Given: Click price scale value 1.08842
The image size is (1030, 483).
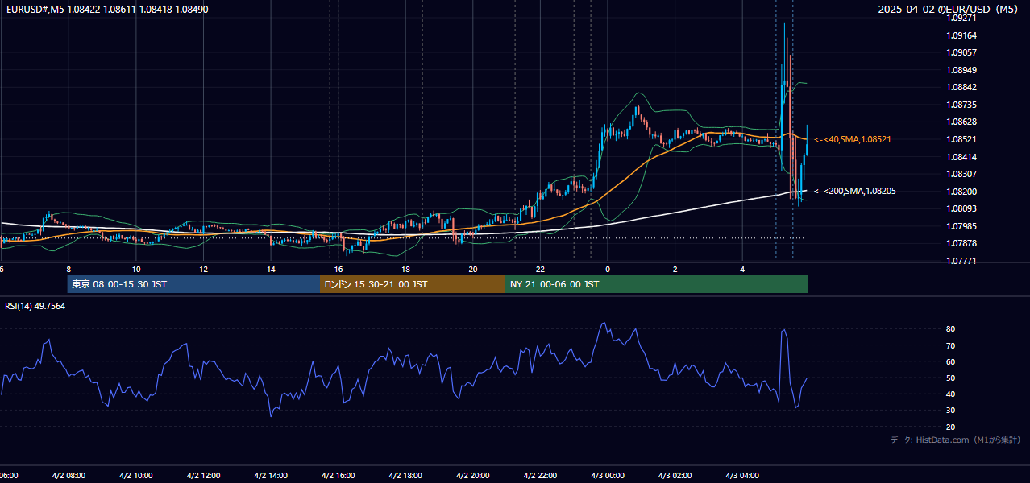Looking at the screenshot, I should 961,87.
